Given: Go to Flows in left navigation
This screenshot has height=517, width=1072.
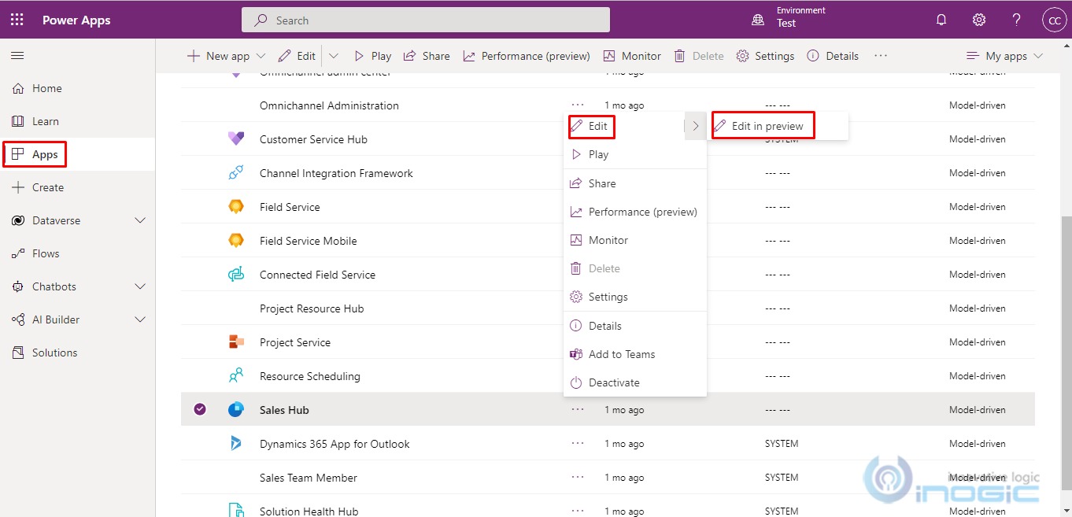Looking at the screenshot, I should tap(77, 253).
